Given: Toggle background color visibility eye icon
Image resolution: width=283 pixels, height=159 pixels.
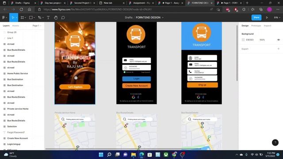Looking at the screenshot, I should (x=279, y=40).
